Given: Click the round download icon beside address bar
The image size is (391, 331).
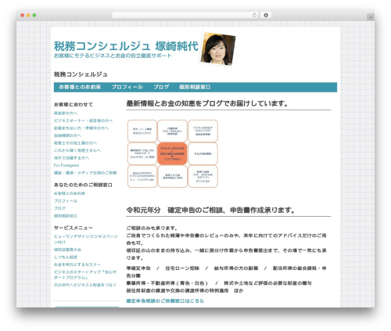Looking at the screenshot, I should 266,15.
